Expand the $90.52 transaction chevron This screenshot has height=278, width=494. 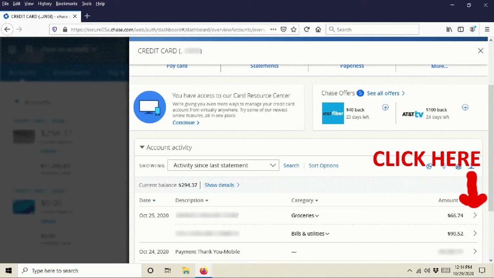point(475,234)
